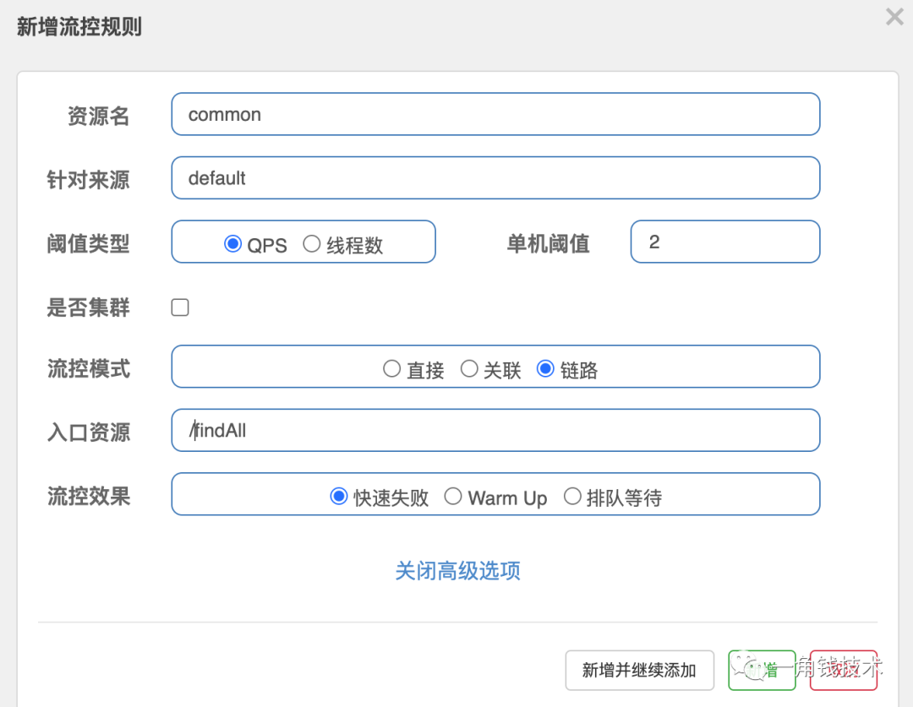Choose the Warm Up effect option
Screen dimensions: 913x707
point(453,497)
